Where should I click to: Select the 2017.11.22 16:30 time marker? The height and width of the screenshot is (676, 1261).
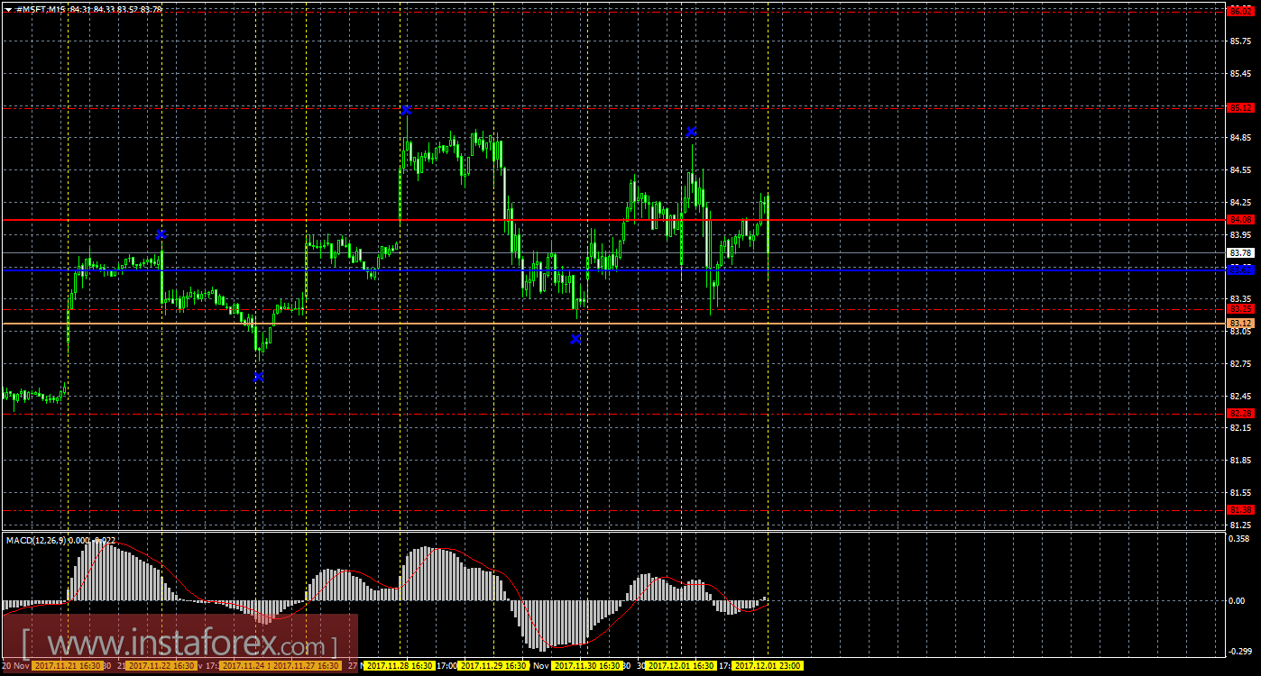coord(161,666)
